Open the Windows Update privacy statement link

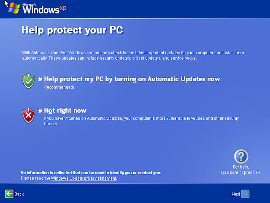[x=84, y=178]
